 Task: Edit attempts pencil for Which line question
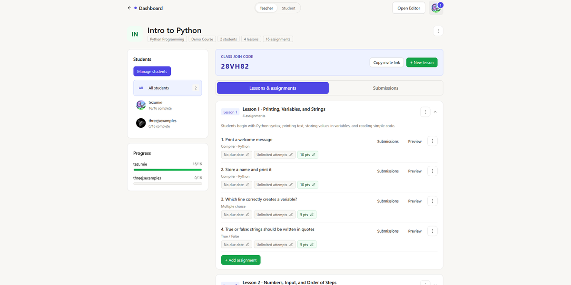pyautogui.click(x=291, y=215)
